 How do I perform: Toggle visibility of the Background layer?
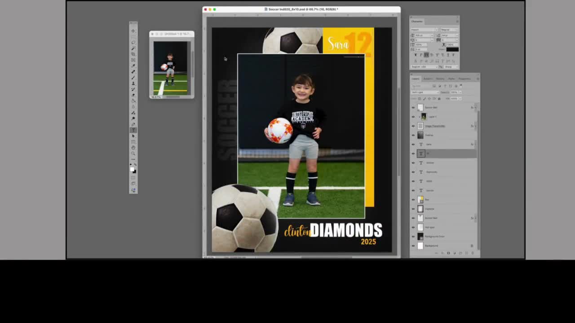[413, 245]
